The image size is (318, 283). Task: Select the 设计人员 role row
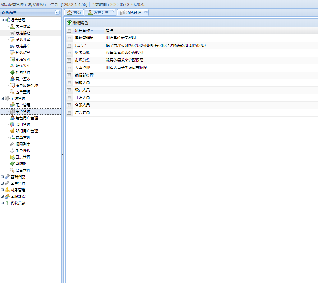pos(192,90)
